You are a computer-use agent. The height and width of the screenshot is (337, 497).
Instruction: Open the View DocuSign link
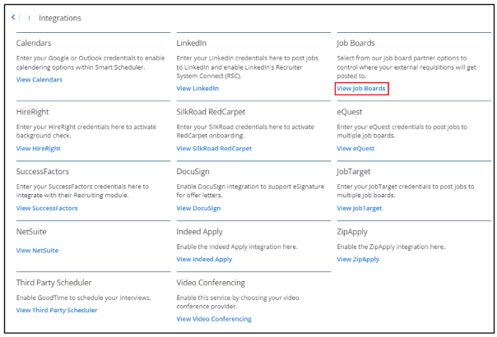coord(199,209)
